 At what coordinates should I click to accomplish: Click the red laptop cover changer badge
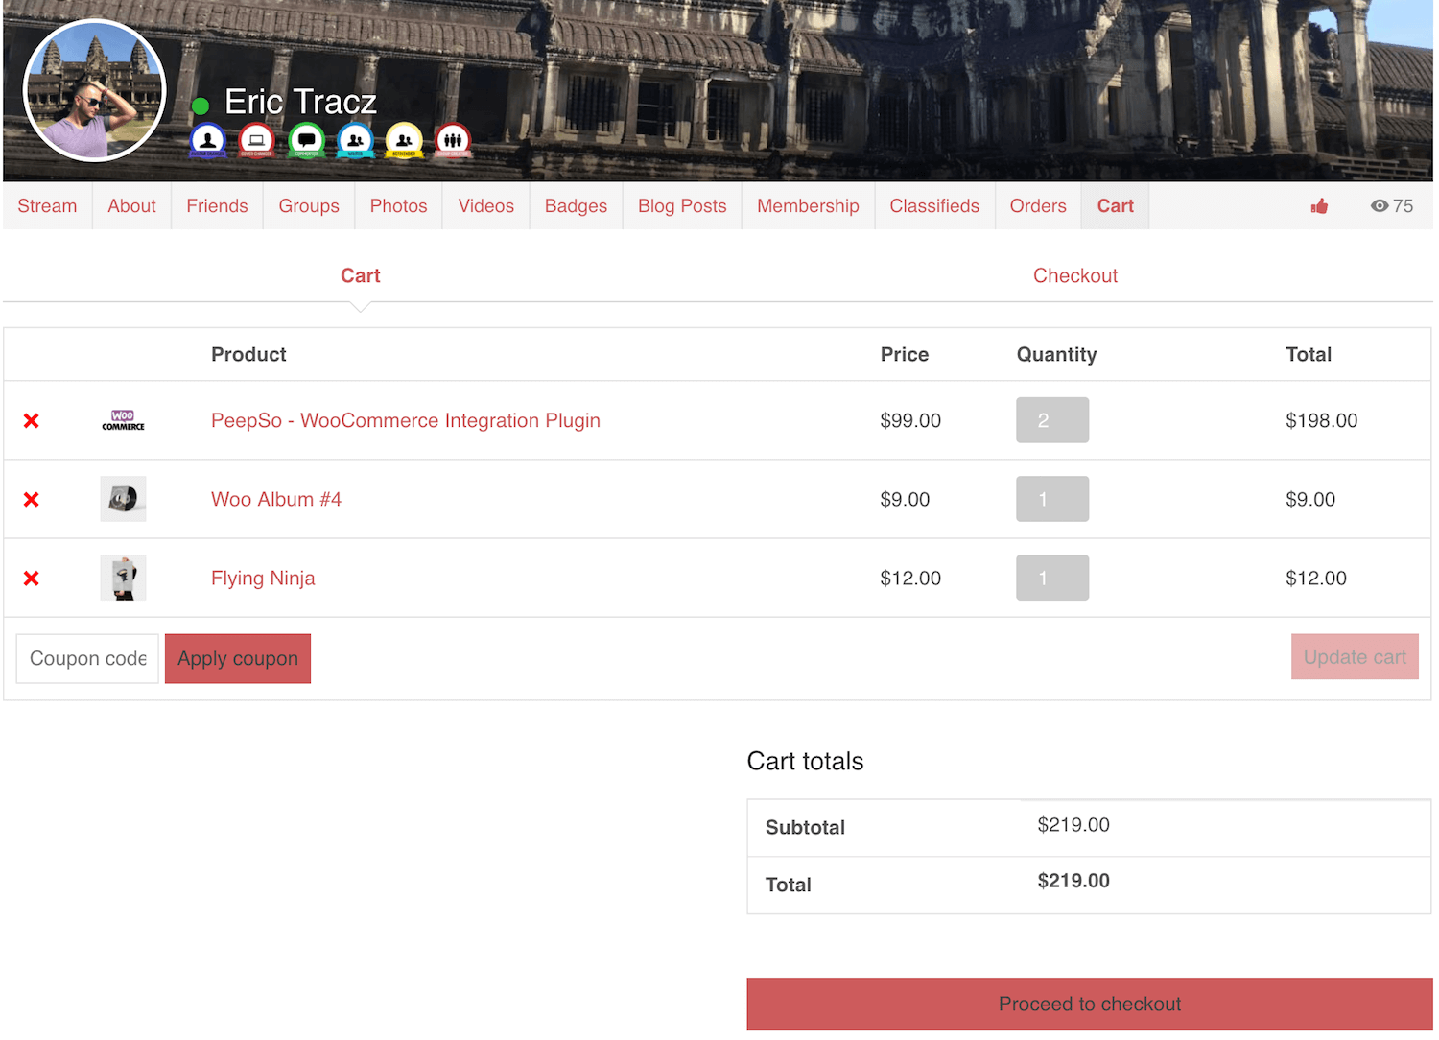[256, 141]
